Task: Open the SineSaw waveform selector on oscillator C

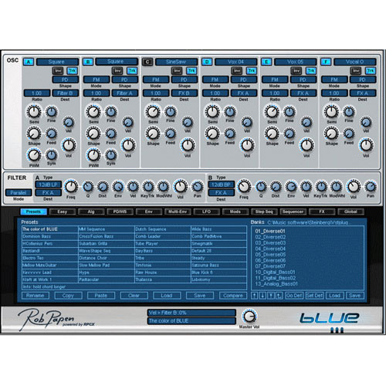Action: [x=176, y=62]
